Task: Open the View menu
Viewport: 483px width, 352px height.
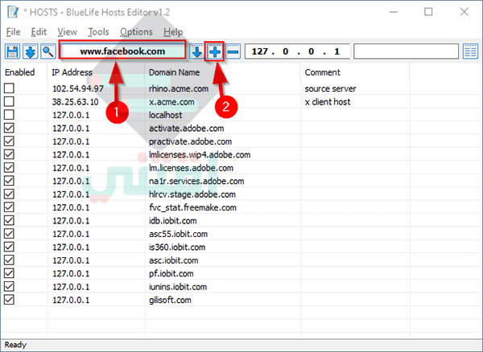Action: 67,31
